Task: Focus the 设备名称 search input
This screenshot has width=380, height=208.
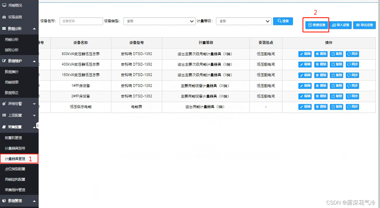Action: pos(81,21)
